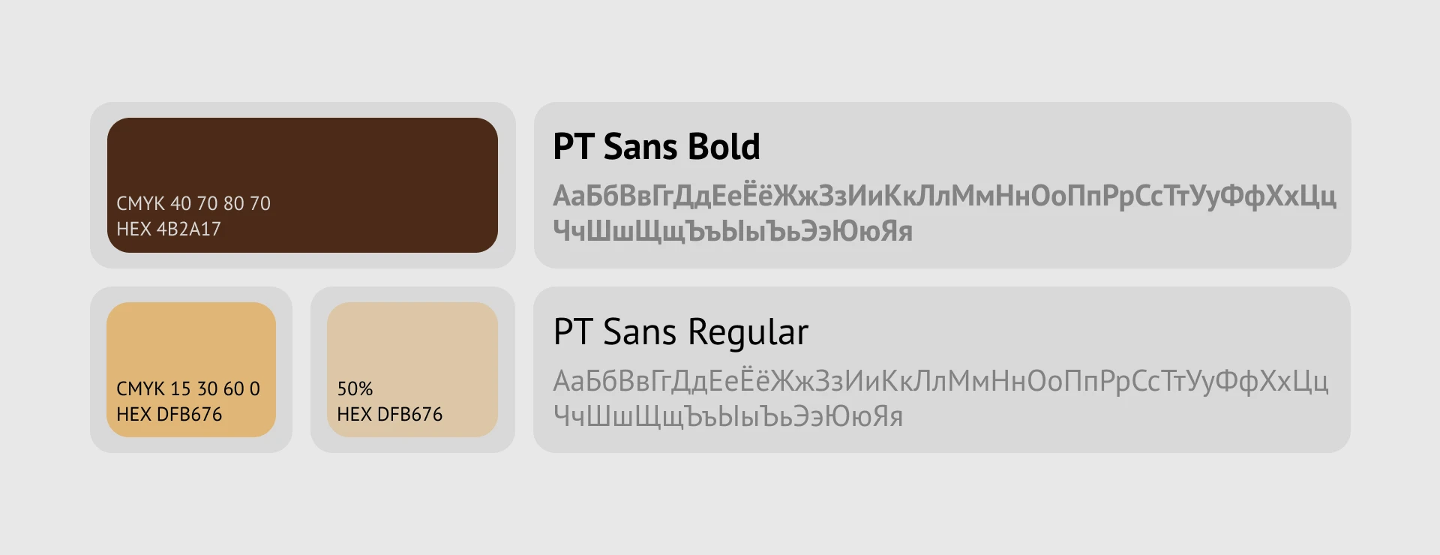The height and width of the screenshot is (555, 1440).
Task: Click the 'CMYK 15 30 60 0' label
Action: [x=188, y=388]
